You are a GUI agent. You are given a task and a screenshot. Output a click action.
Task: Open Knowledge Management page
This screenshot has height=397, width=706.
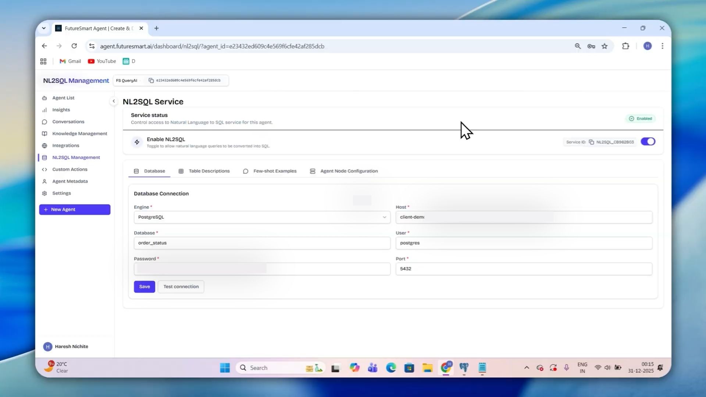(x=79, y=133)
